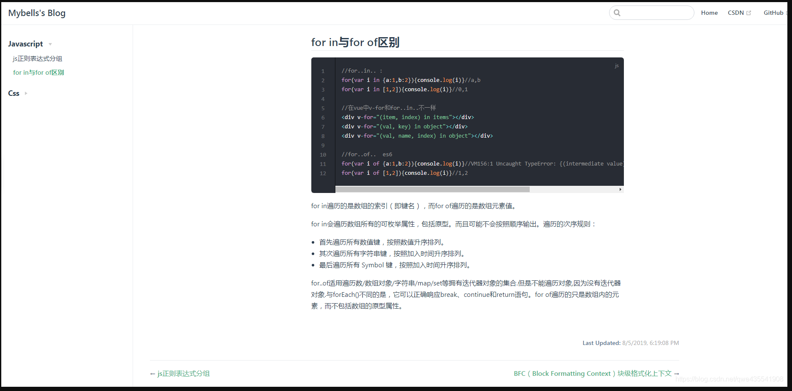Image resolution: width=792 pixels, height=391 pixels.
Task: Click the Css sidebar heading
Action: [14, 93]
